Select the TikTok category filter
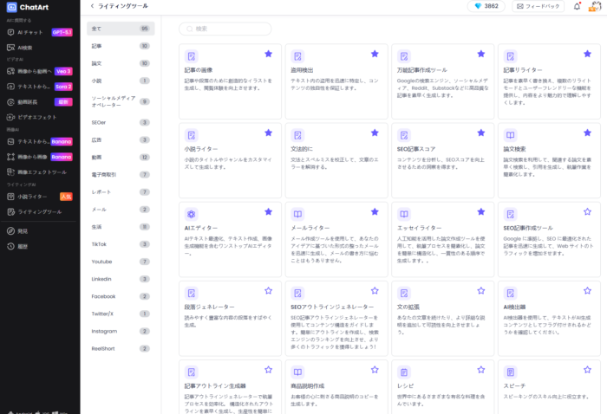Image resolution: width=607 pixels, height=414 pixels. (121, 244)
